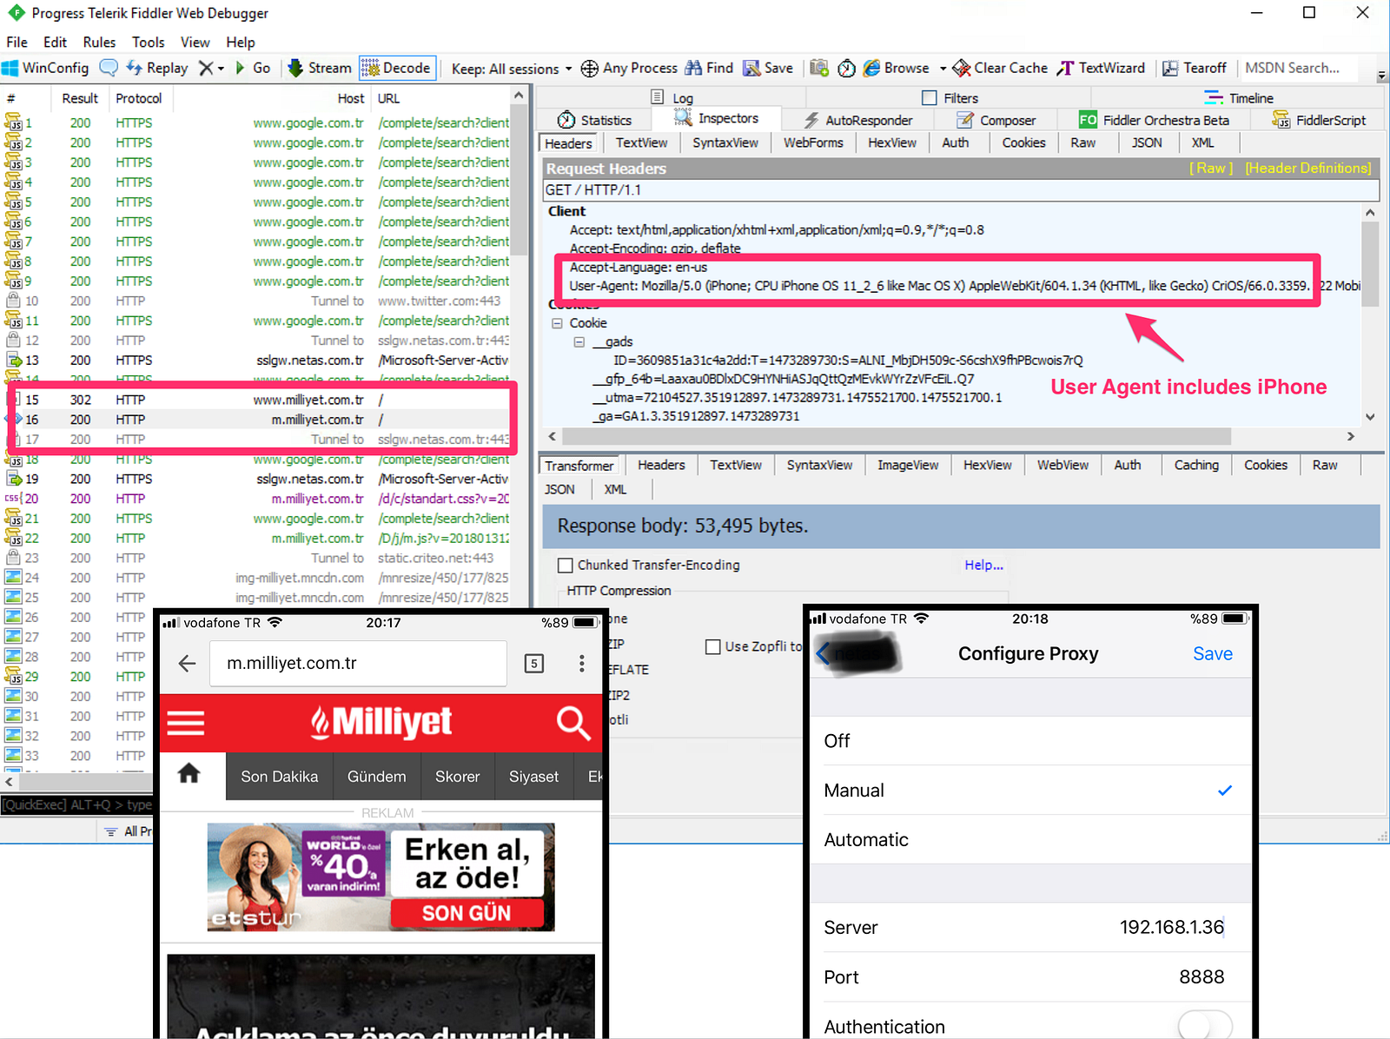
Task: Tap the Milliyet search magnifier icon
Action: point(573,723)
